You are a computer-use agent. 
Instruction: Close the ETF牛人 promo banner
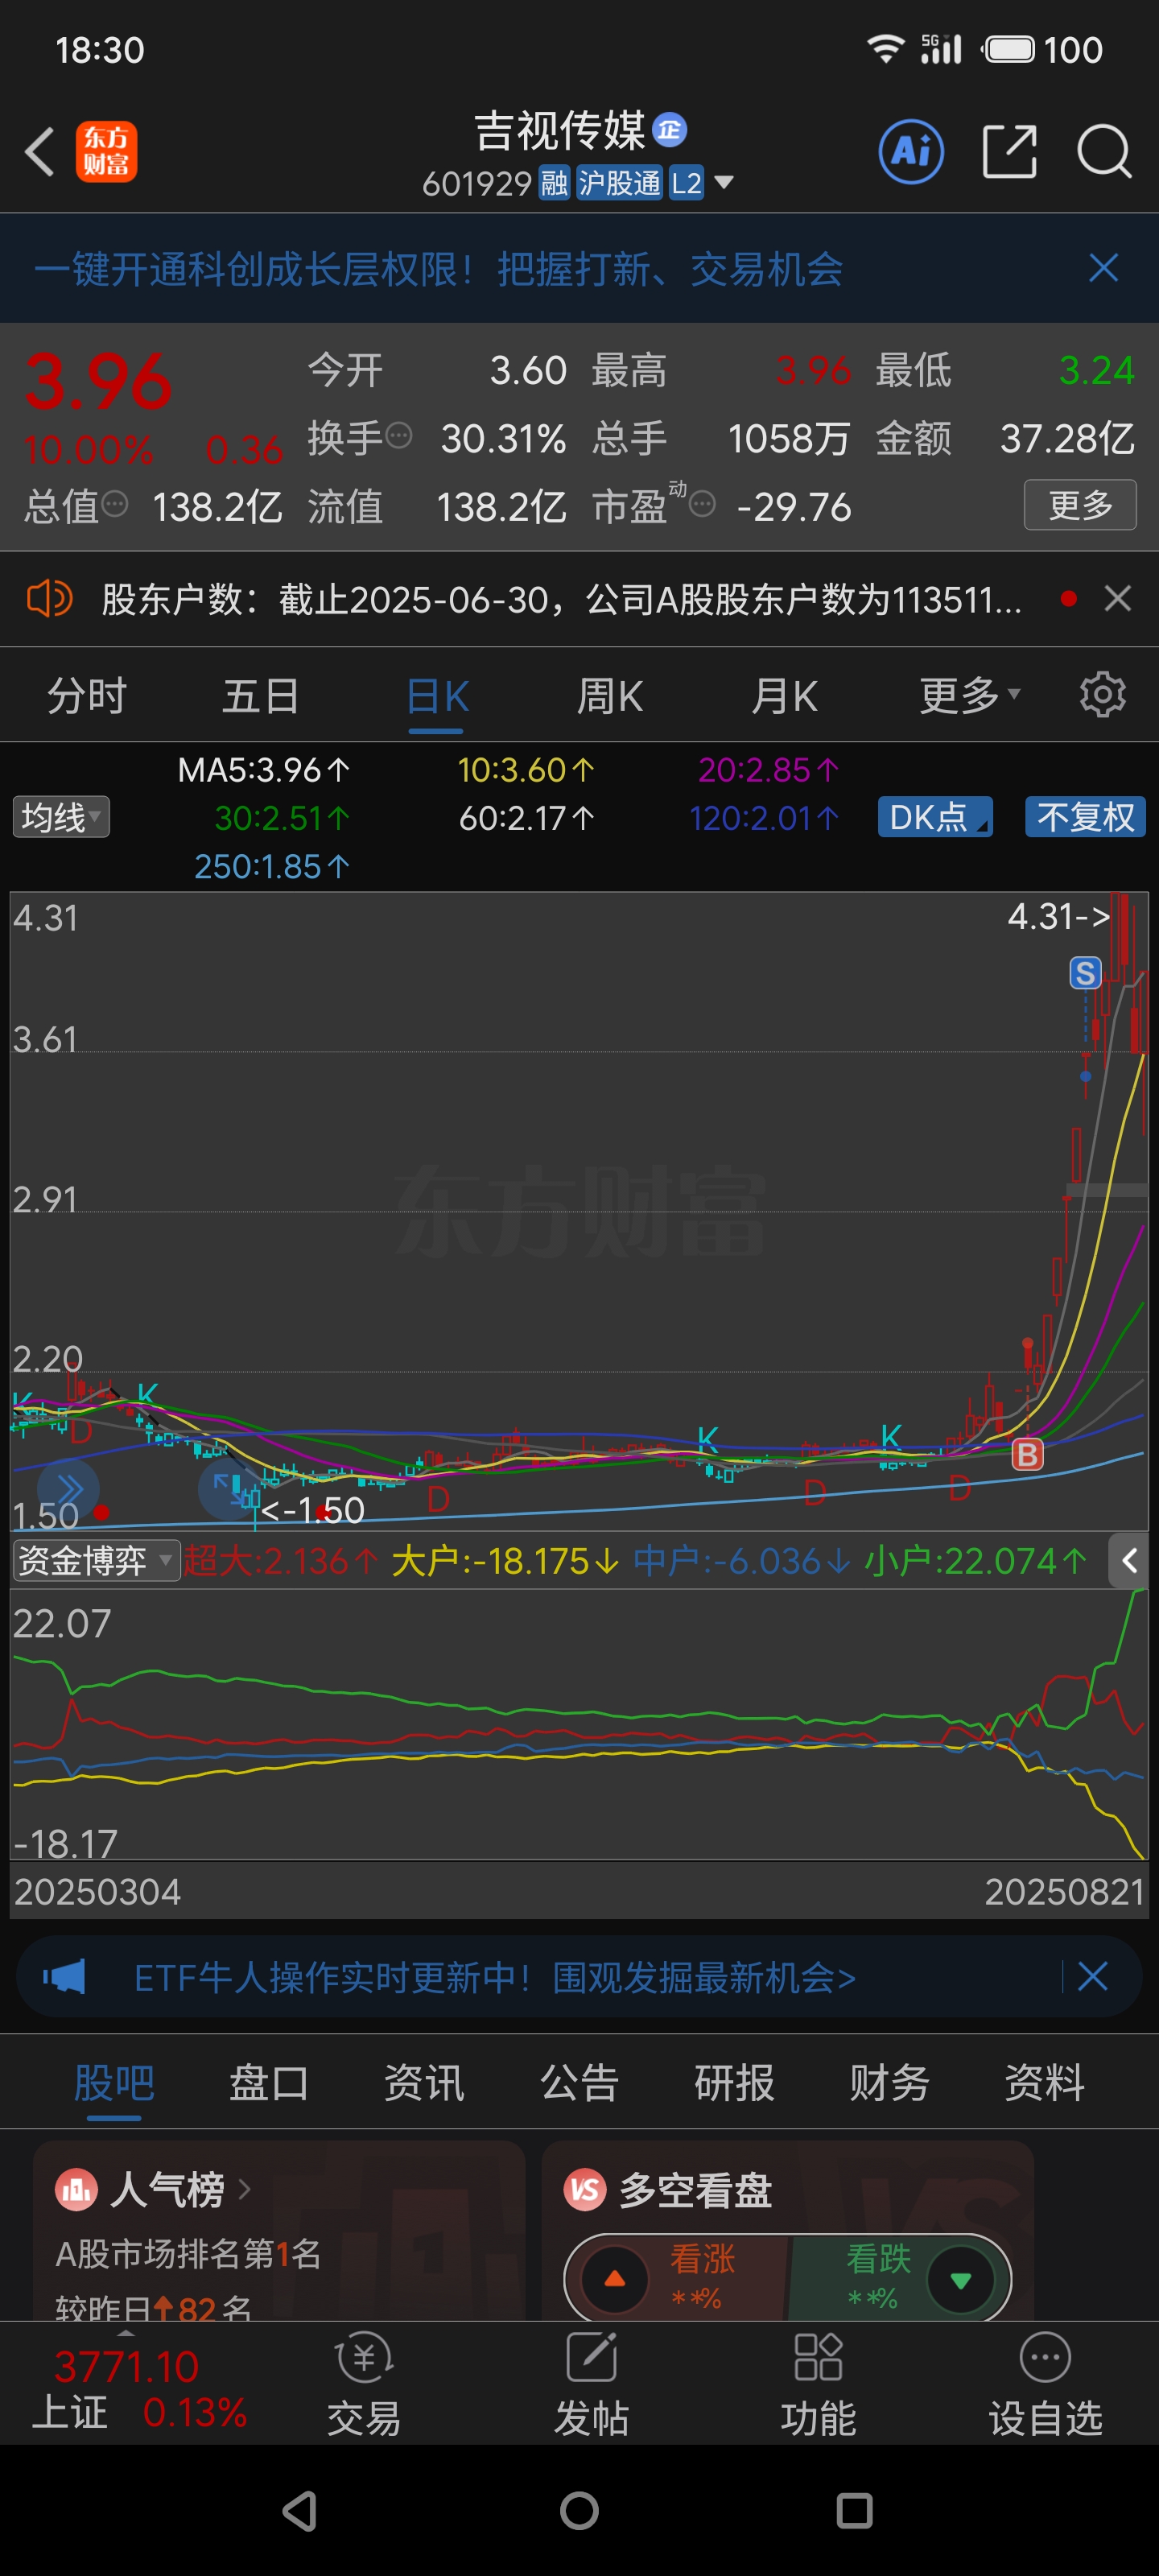click(x=1092, y=1976)
